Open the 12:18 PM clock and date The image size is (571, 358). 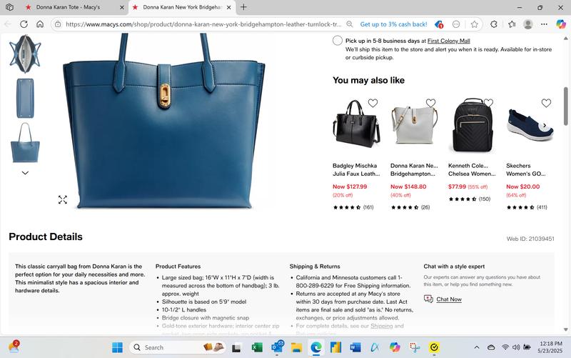[551, 347]
